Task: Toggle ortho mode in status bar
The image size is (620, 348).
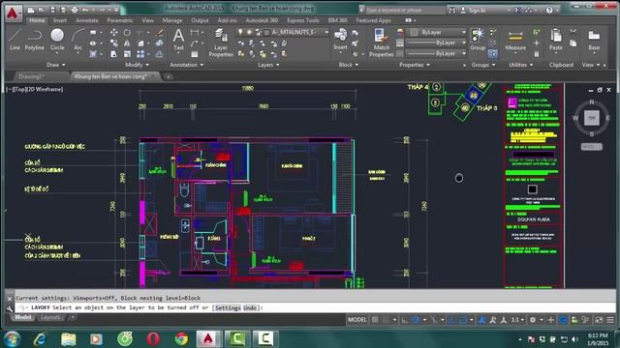Action: point(404,320)
